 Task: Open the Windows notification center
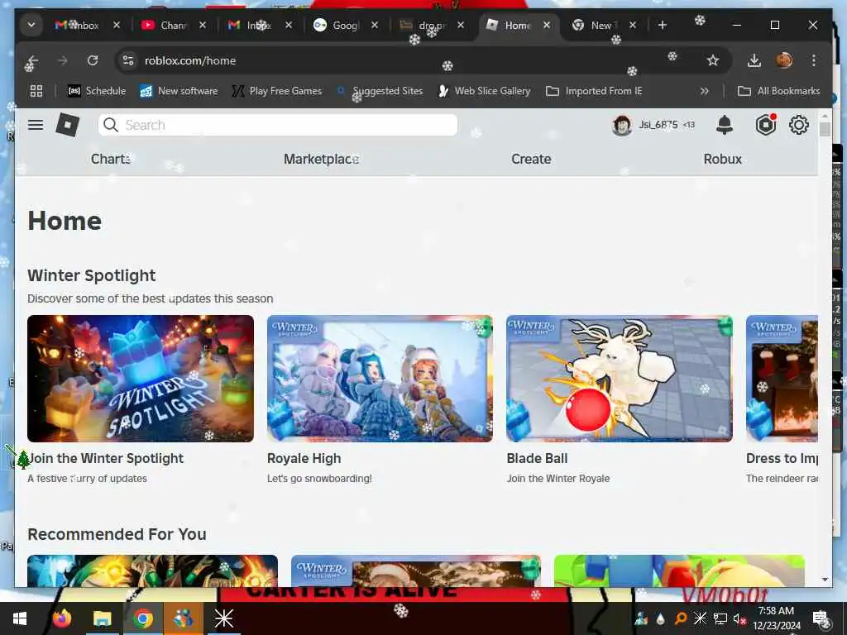point(821,618)
